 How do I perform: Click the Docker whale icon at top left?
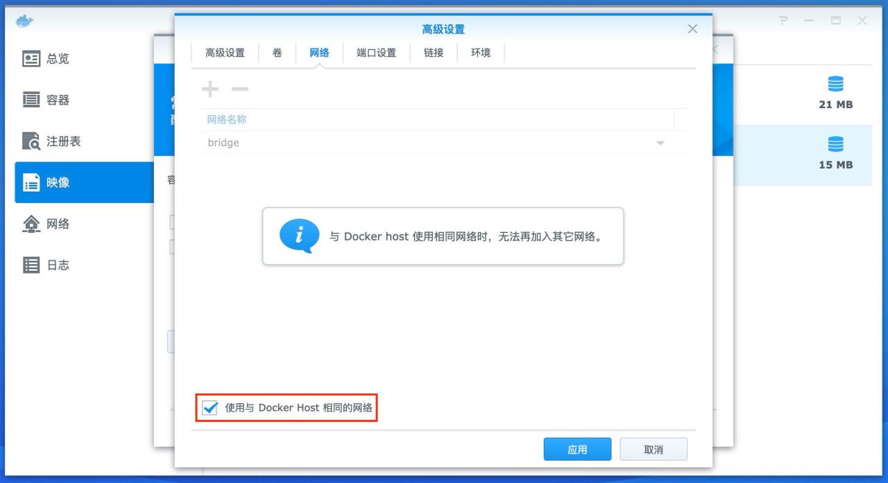(x=24, y=21)
